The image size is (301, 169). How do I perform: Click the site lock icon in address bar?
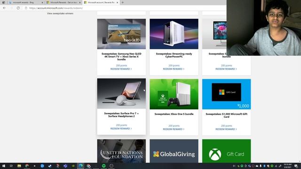point(26,8)
